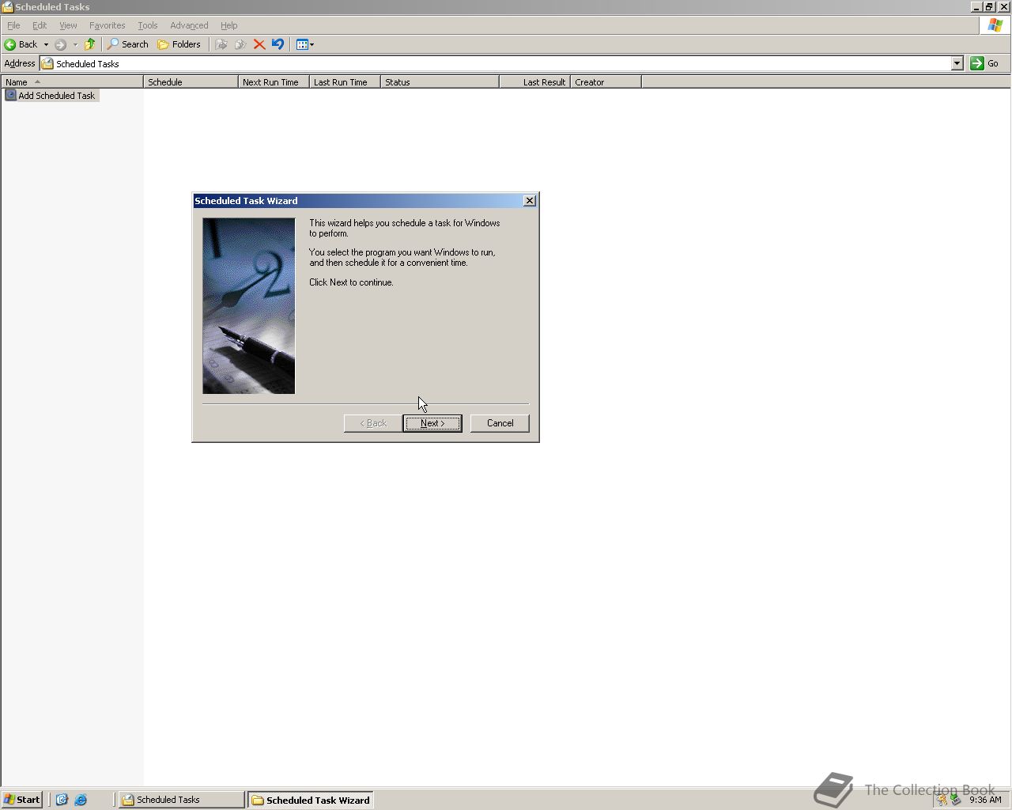Click the Move To toolbar icon
1012x810 pixels.
[221, 44]
